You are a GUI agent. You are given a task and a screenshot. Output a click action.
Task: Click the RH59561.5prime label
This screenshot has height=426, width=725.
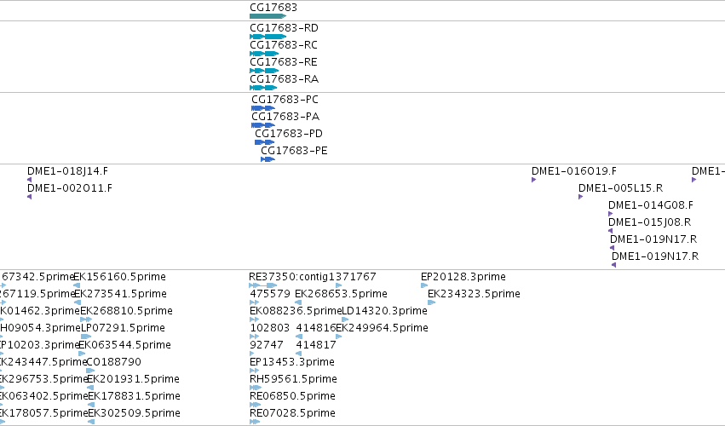[294, 379]
